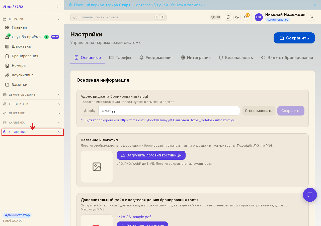The height and width of the screenshot is (226, 321).
Task: Click Загрузить логотип гостиницы button
Action: [151, 155]
